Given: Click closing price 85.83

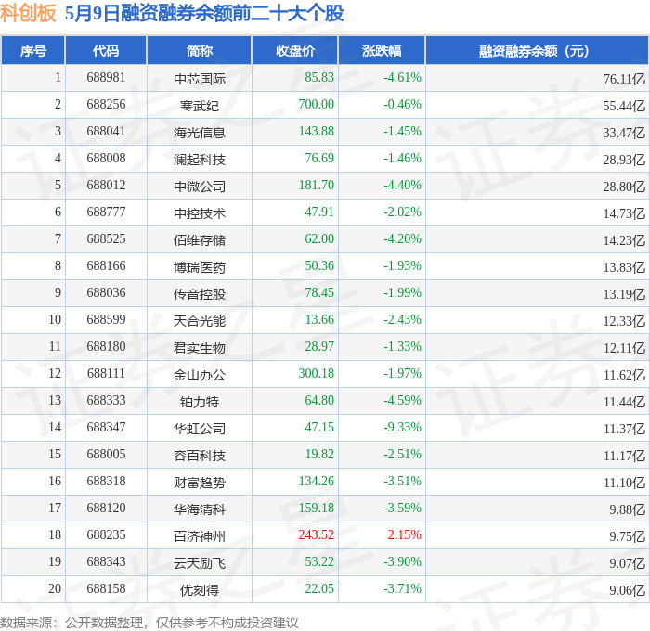Looking at the screenshot, I should pos(319,77).
